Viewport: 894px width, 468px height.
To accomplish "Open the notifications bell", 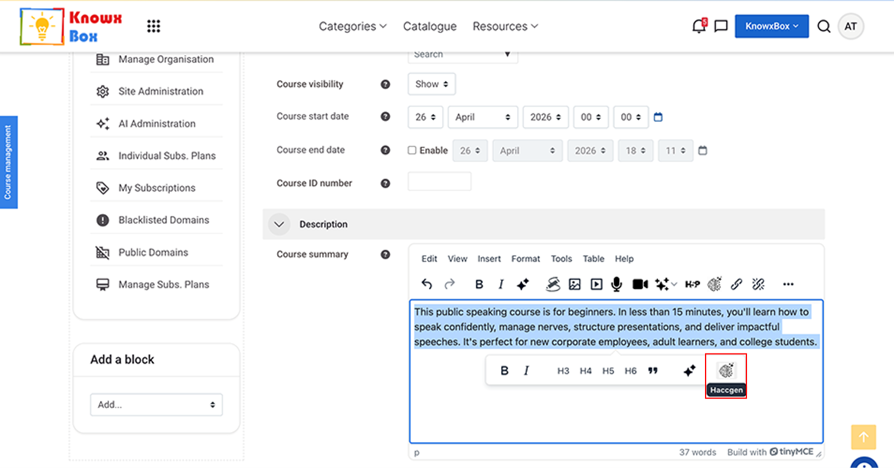I will [698, 26].
